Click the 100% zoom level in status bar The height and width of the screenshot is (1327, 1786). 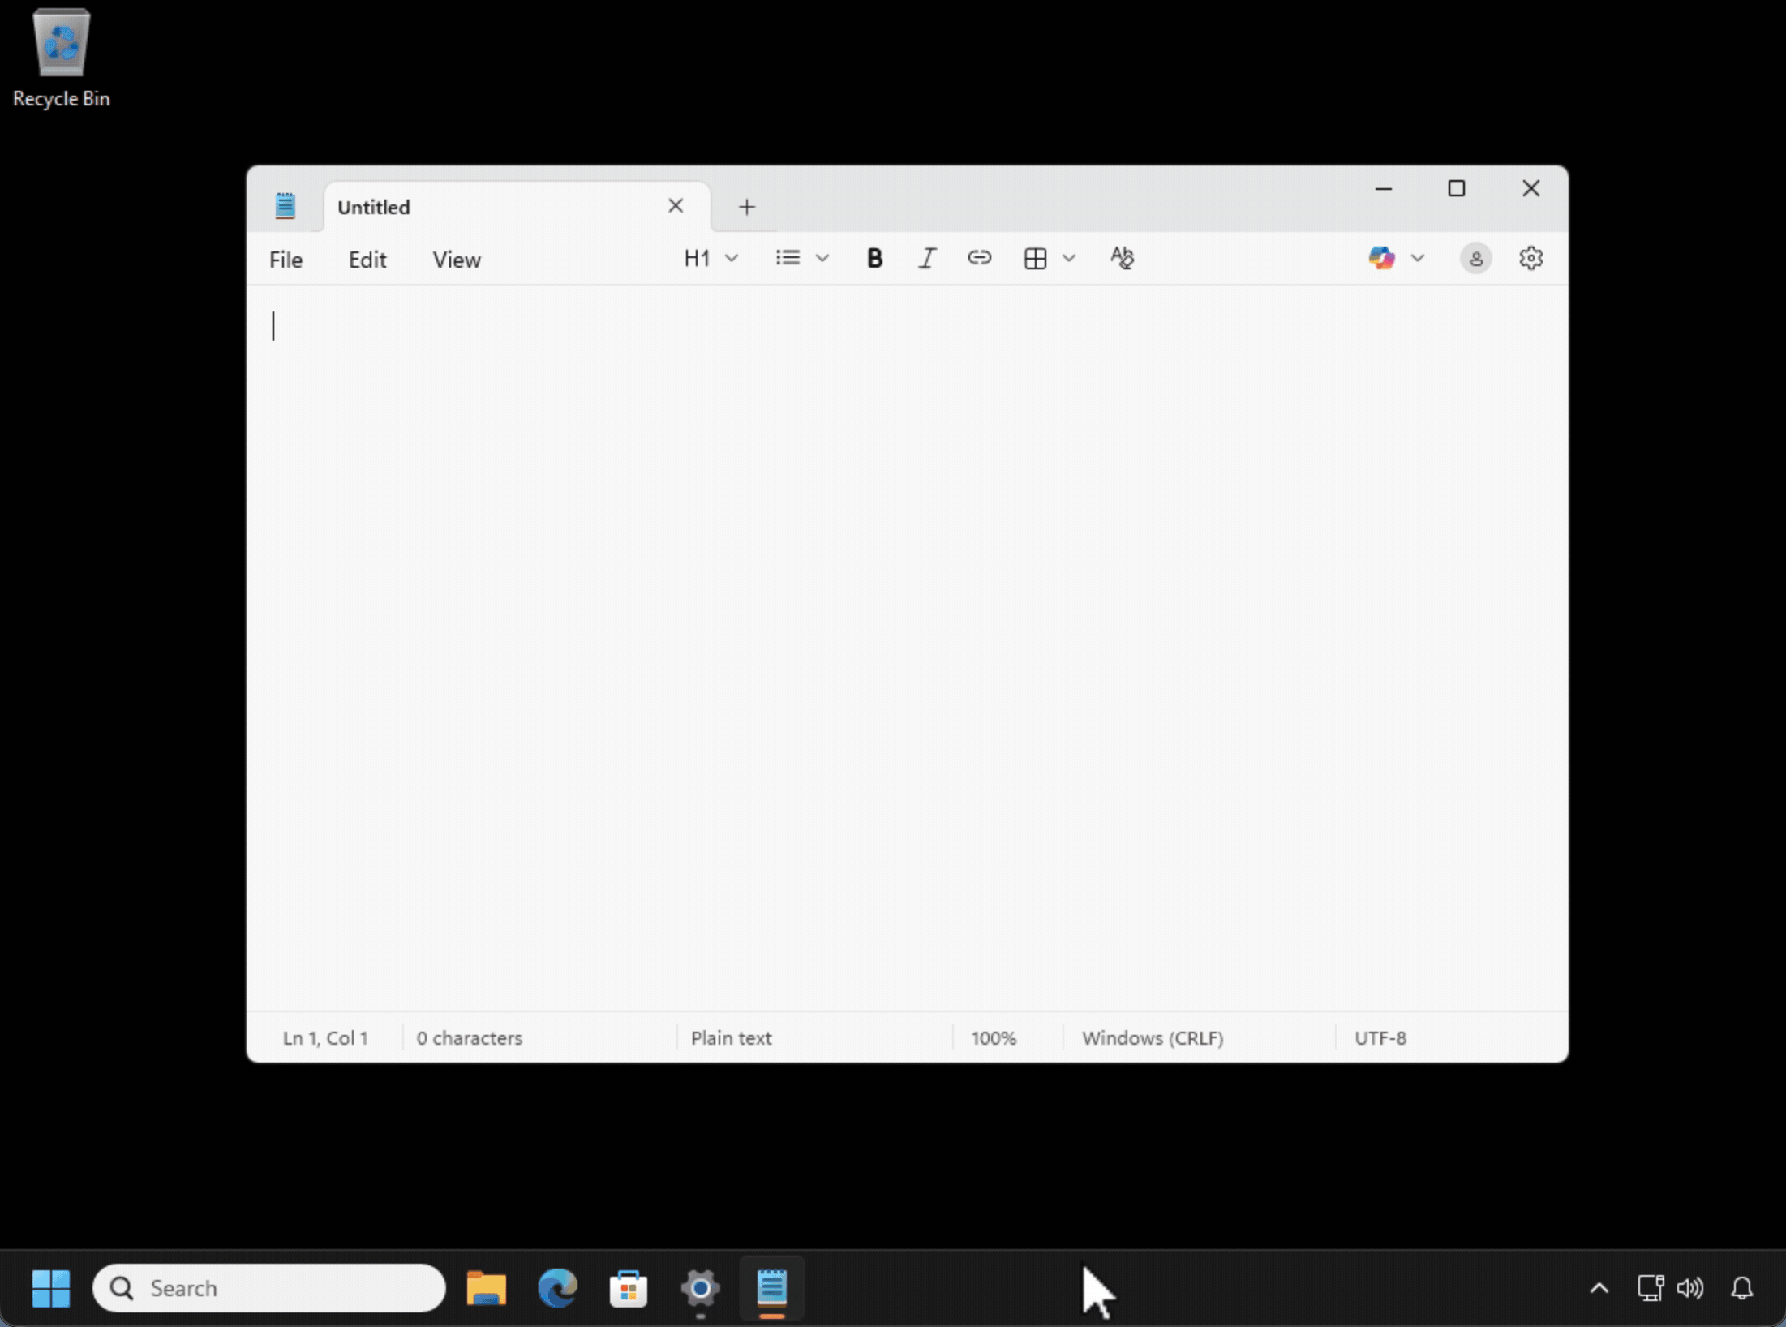click(x=993, y=1037)
